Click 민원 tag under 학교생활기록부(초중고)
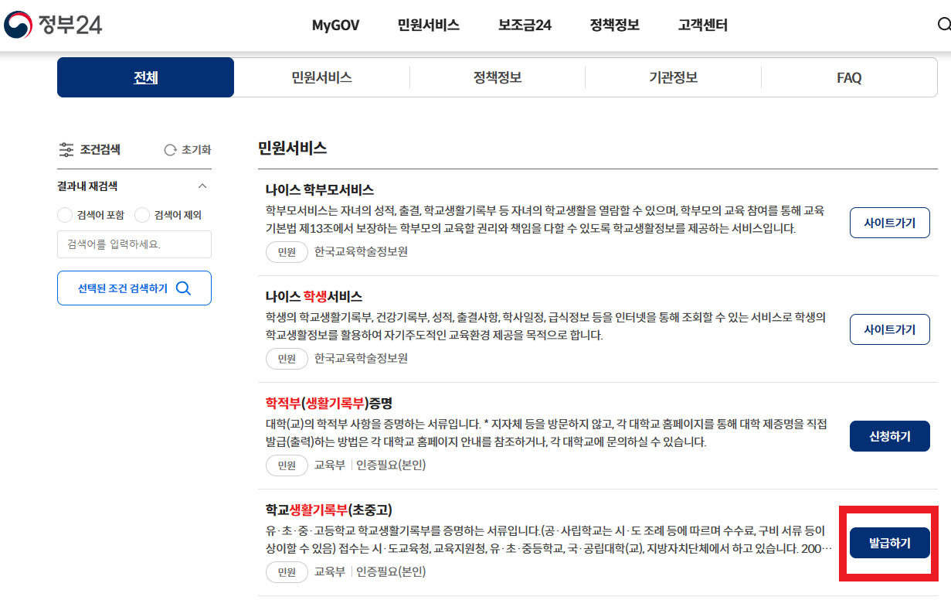 coord(287,571)
